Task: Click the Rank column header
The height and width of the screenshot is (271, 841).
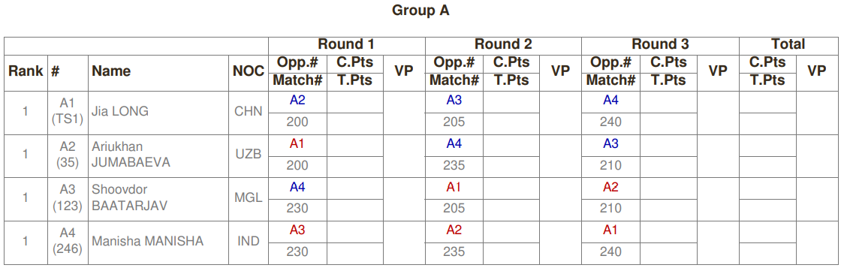Action: pos(26,71)
